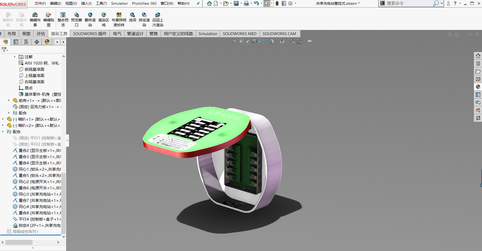This screenshot has height=251, width=482.
Task: Toggle the menu bar pin
Action: click(198, 3)
